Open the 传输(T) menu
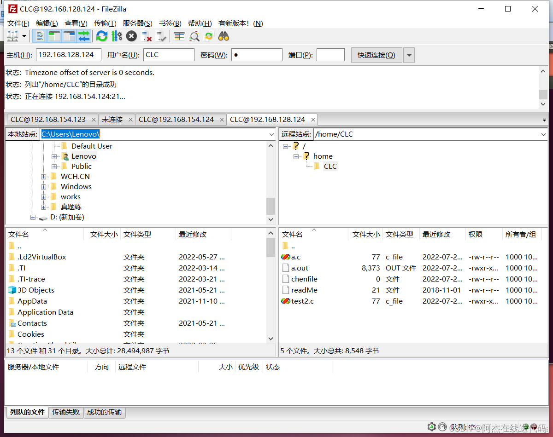 105,23
